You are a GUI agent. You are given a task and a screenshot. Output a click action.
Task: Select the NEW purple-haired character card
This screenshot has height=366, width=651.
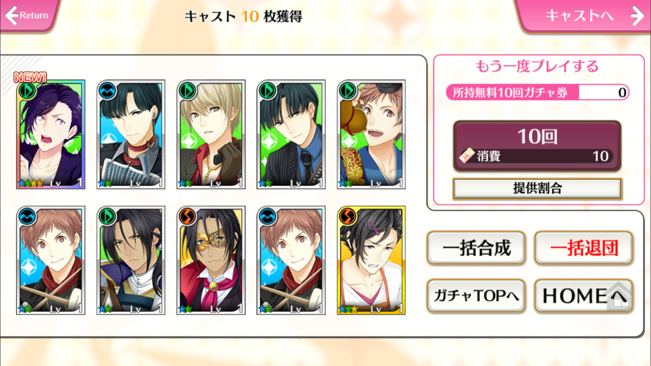51,135
